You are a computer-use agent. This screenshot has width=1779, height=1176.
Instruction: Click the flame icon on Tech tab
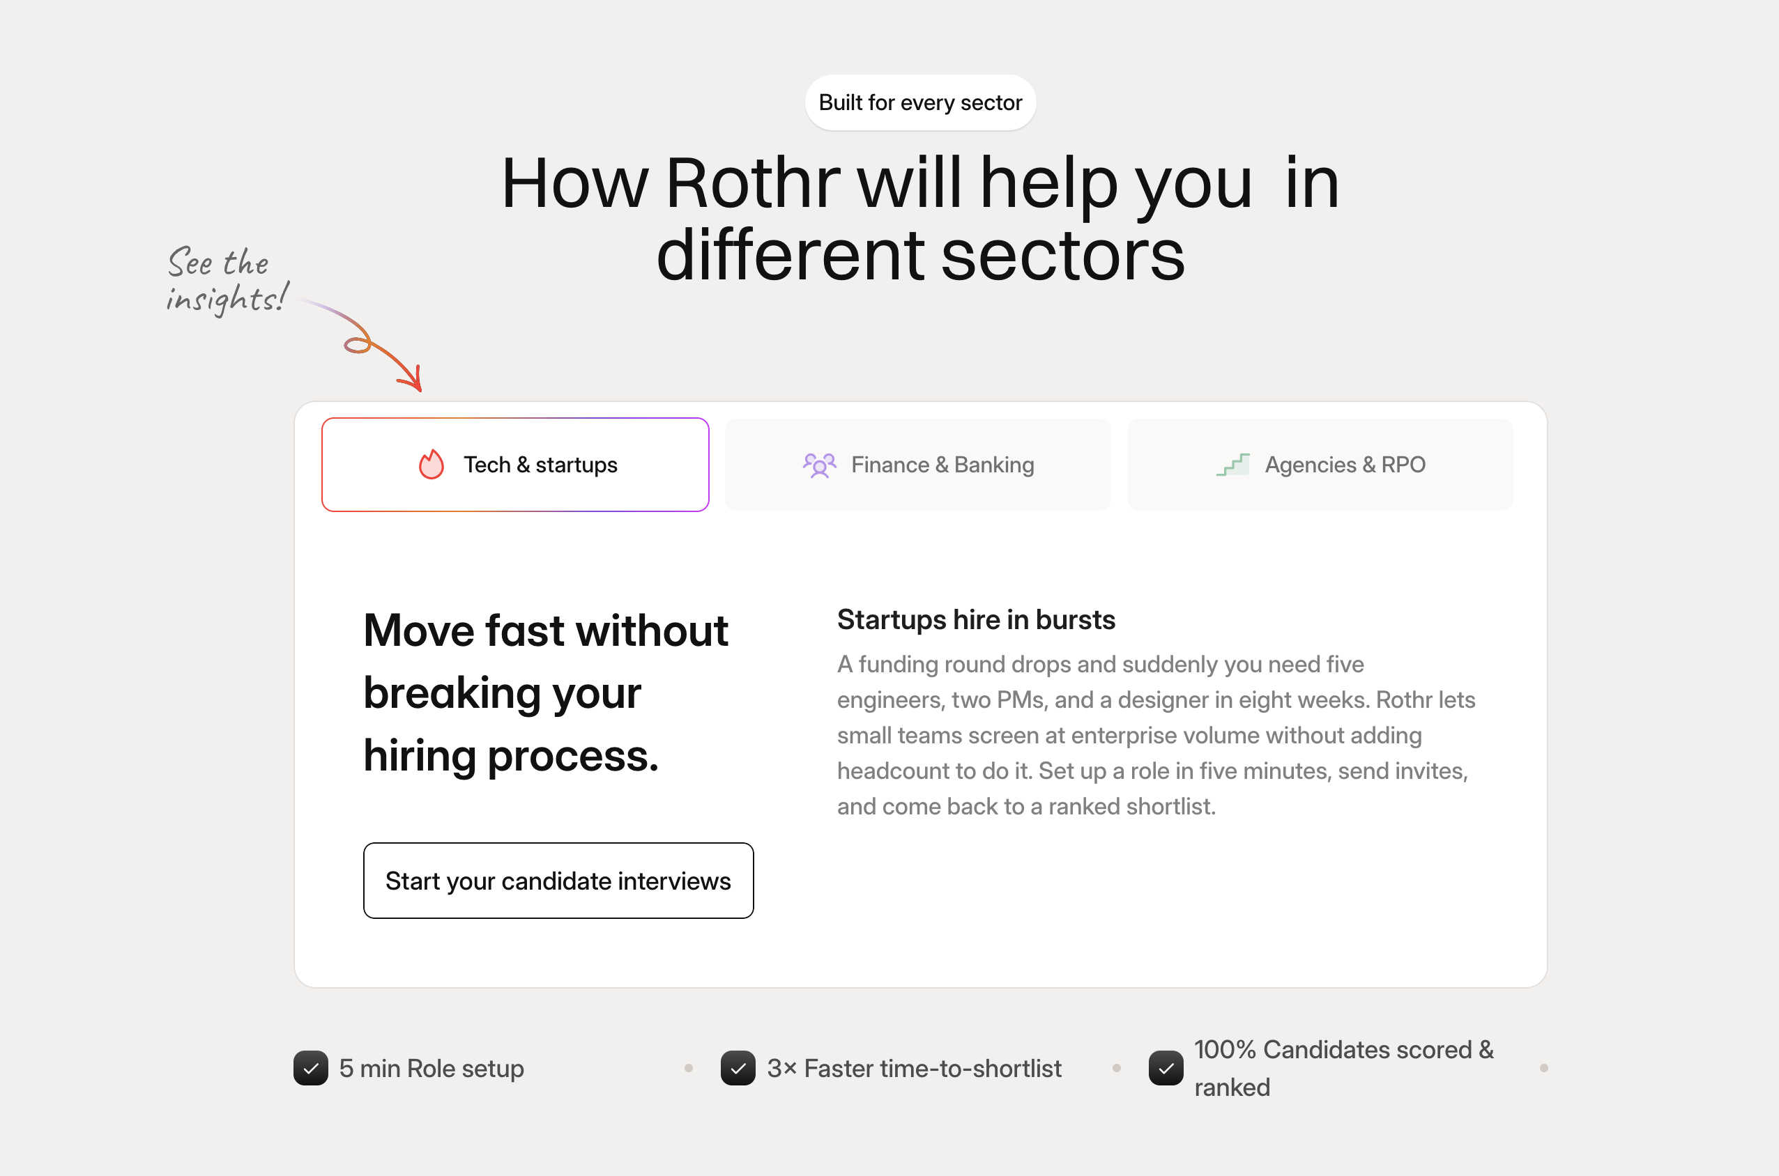(432, 464)
